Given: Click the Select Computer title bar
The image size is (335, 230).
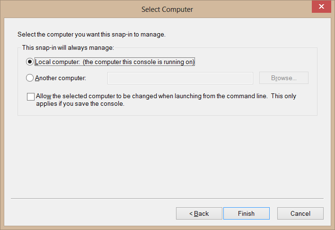Looking at the screenshot, I should pos(167,9).
